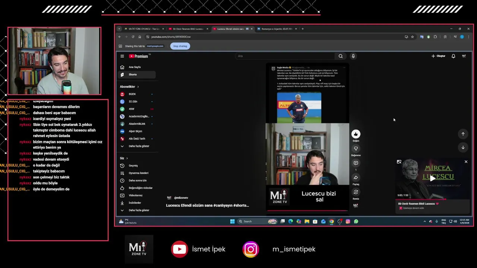The height and width of the screenshot is (268, 477).
Task: Open the 32.Gün subscription channel
Action: (137, 102)
